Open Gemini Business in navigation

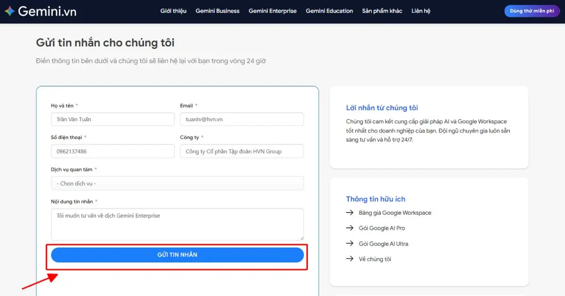pyautogui.click(x=218, y=11)
